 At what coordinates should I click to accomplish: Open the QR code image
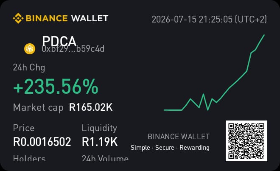coord(246,141)
